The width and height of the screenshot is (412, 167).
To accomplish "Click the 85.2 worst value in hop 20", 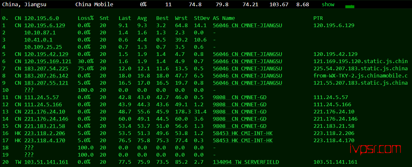I will 181,162.
